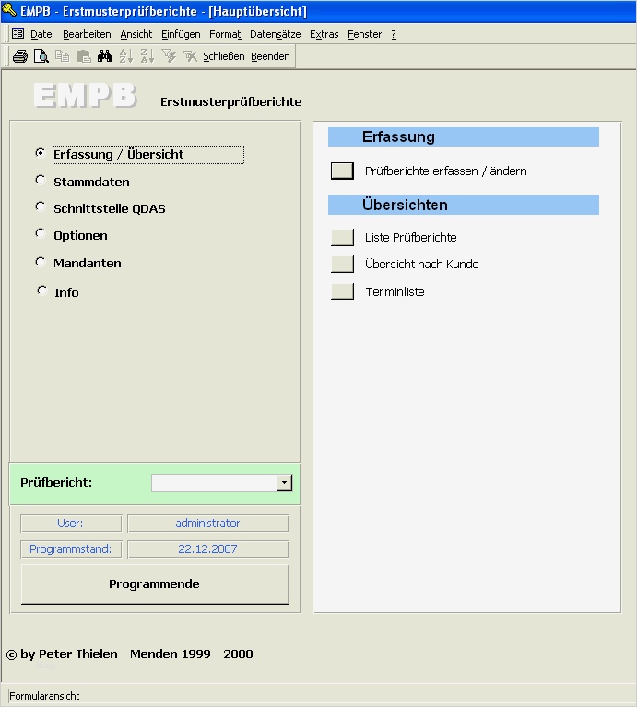Click the Übersichten section header
This screenshot has width=637, height=707.
(464, 206)
